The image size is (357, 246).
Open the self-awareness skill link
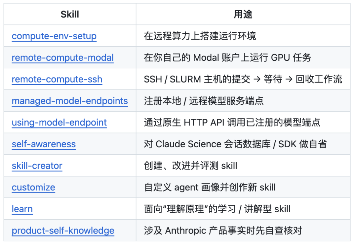(44, 144)
